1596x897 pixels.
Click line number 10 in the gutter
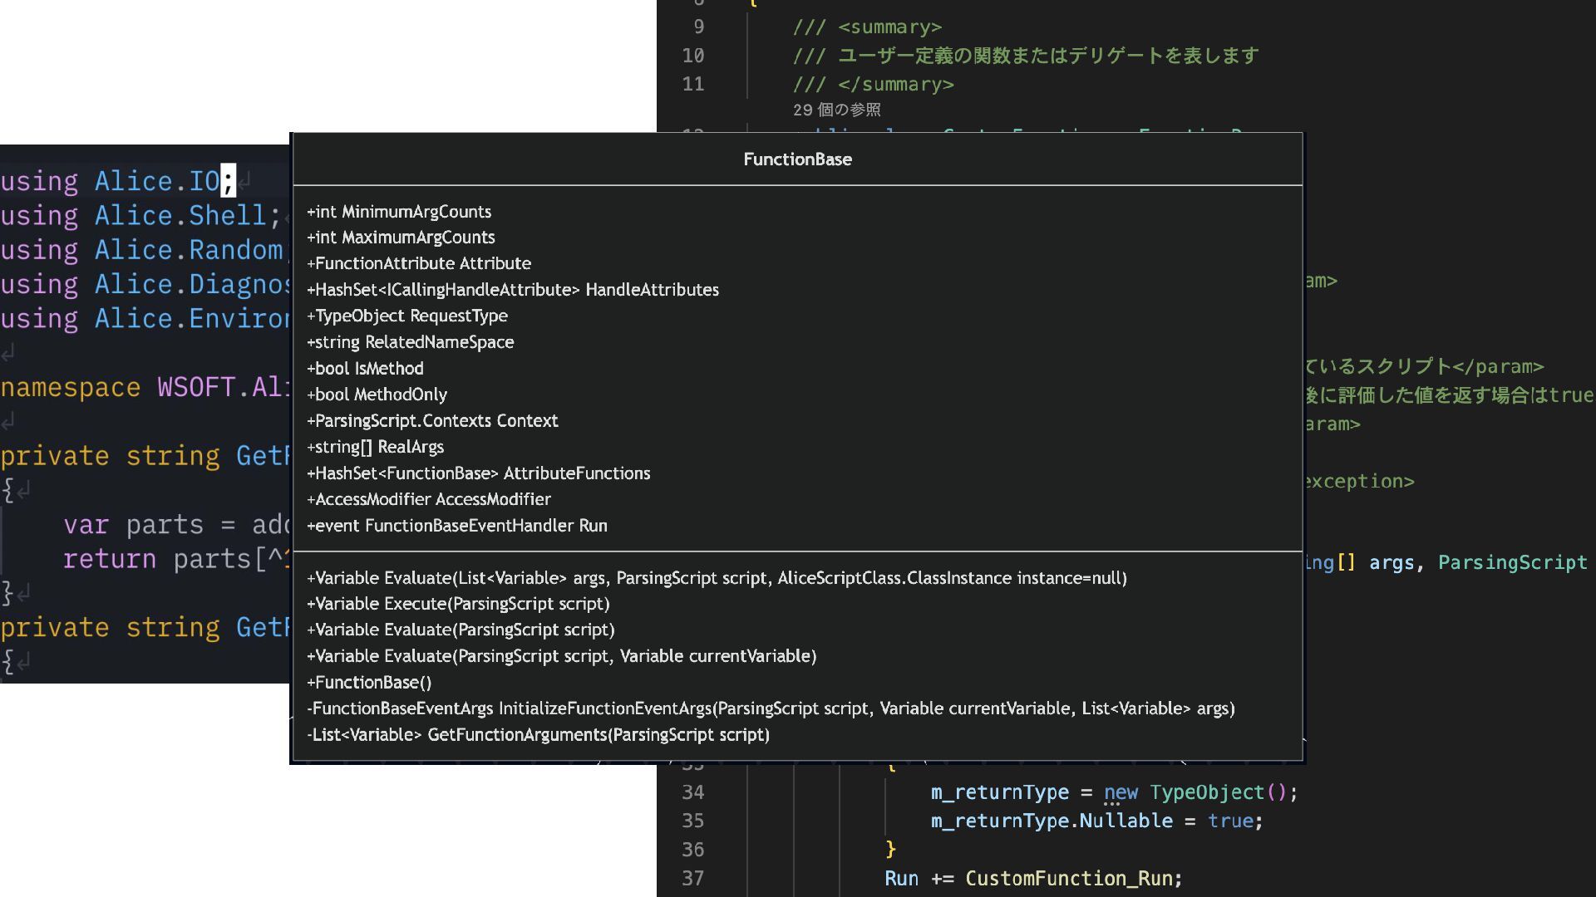pyautogui.click(x=692, y=56)
